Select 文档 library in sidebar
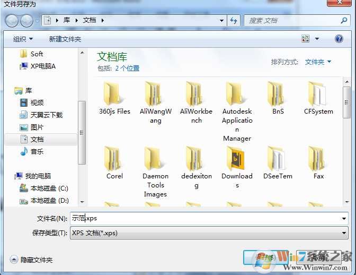Image resolution: width=356 pixels, height=275 pixels. (x=41, y=139)
